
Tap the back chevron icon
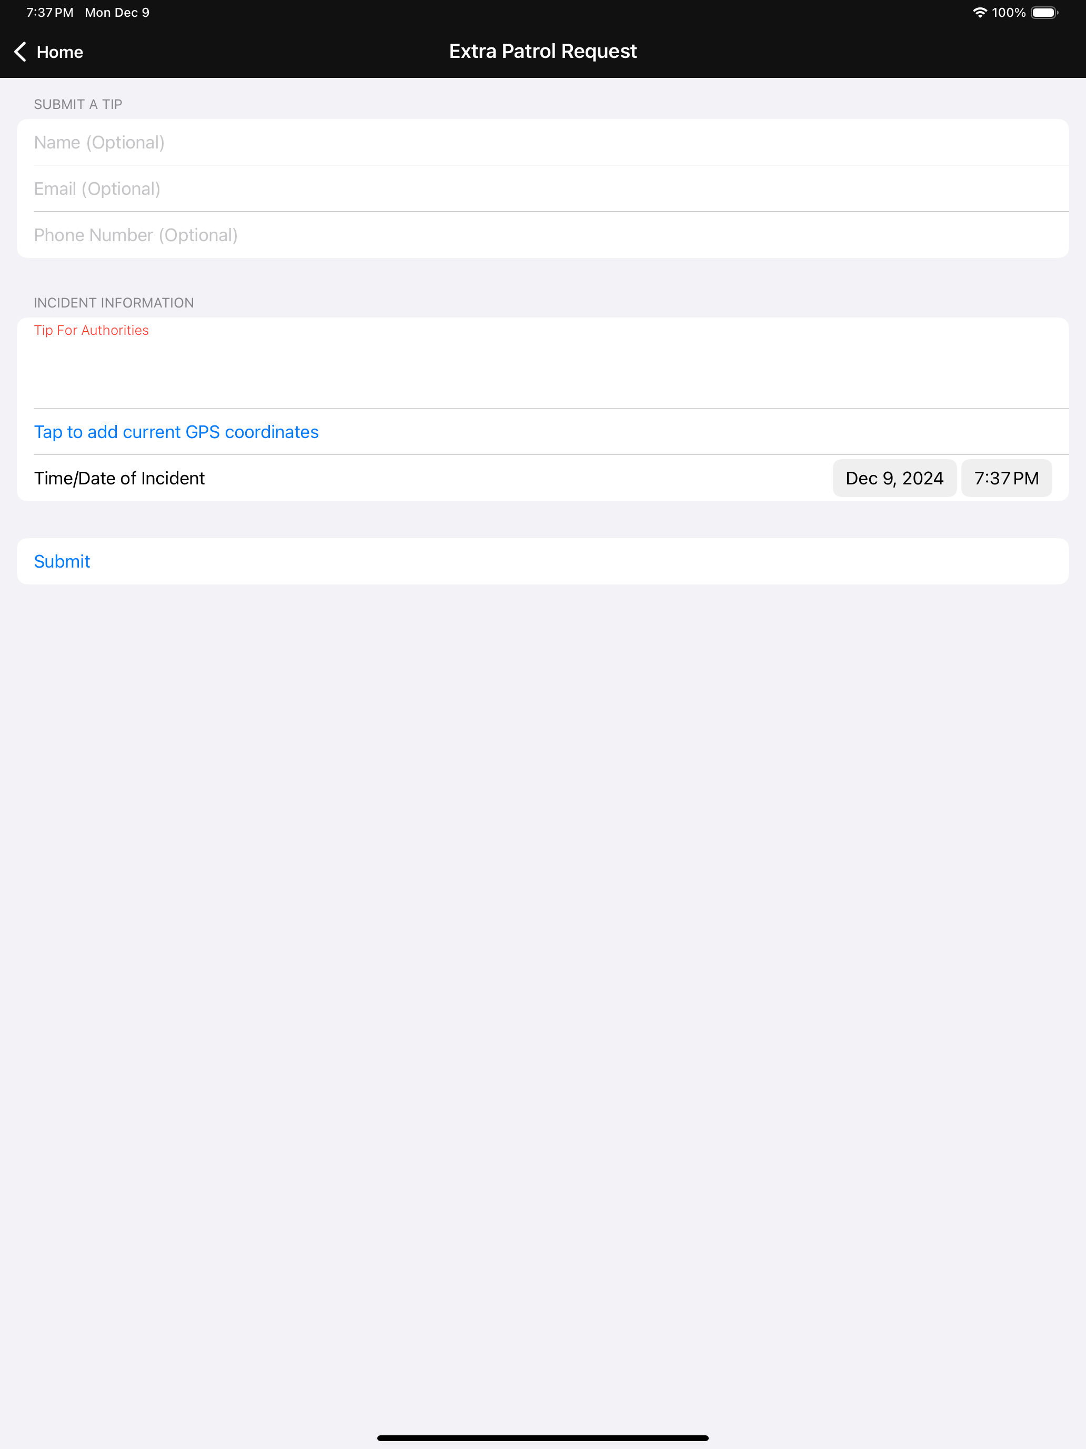(x=21, y=52)
